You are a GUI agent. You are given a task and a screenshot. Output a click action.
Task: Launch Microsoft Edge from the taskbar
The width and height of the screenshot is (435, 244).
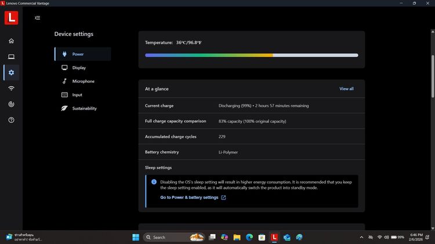click(x=249, y=238)
